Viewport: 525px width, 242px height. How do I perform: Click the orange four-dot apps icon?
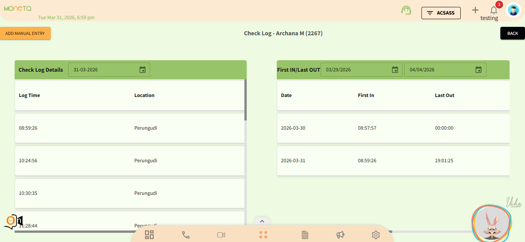click(263, 235)
